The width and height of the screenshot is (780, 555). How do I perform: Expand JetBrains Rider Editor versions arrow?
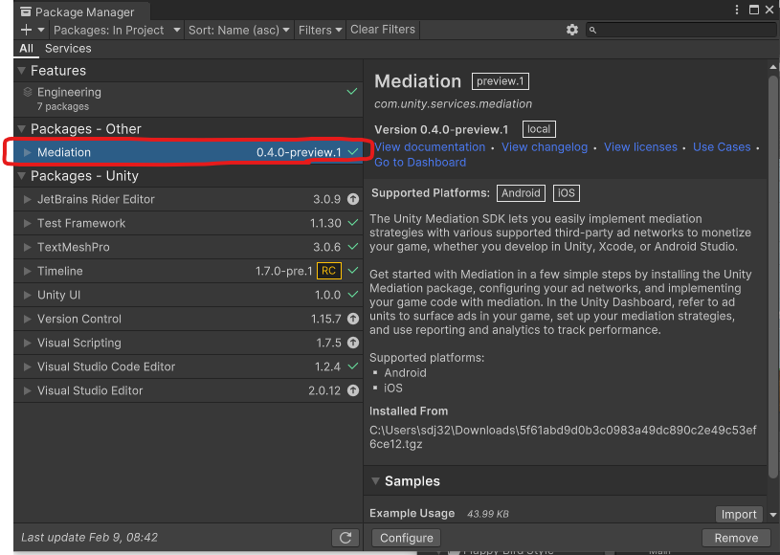pos(28,199)
